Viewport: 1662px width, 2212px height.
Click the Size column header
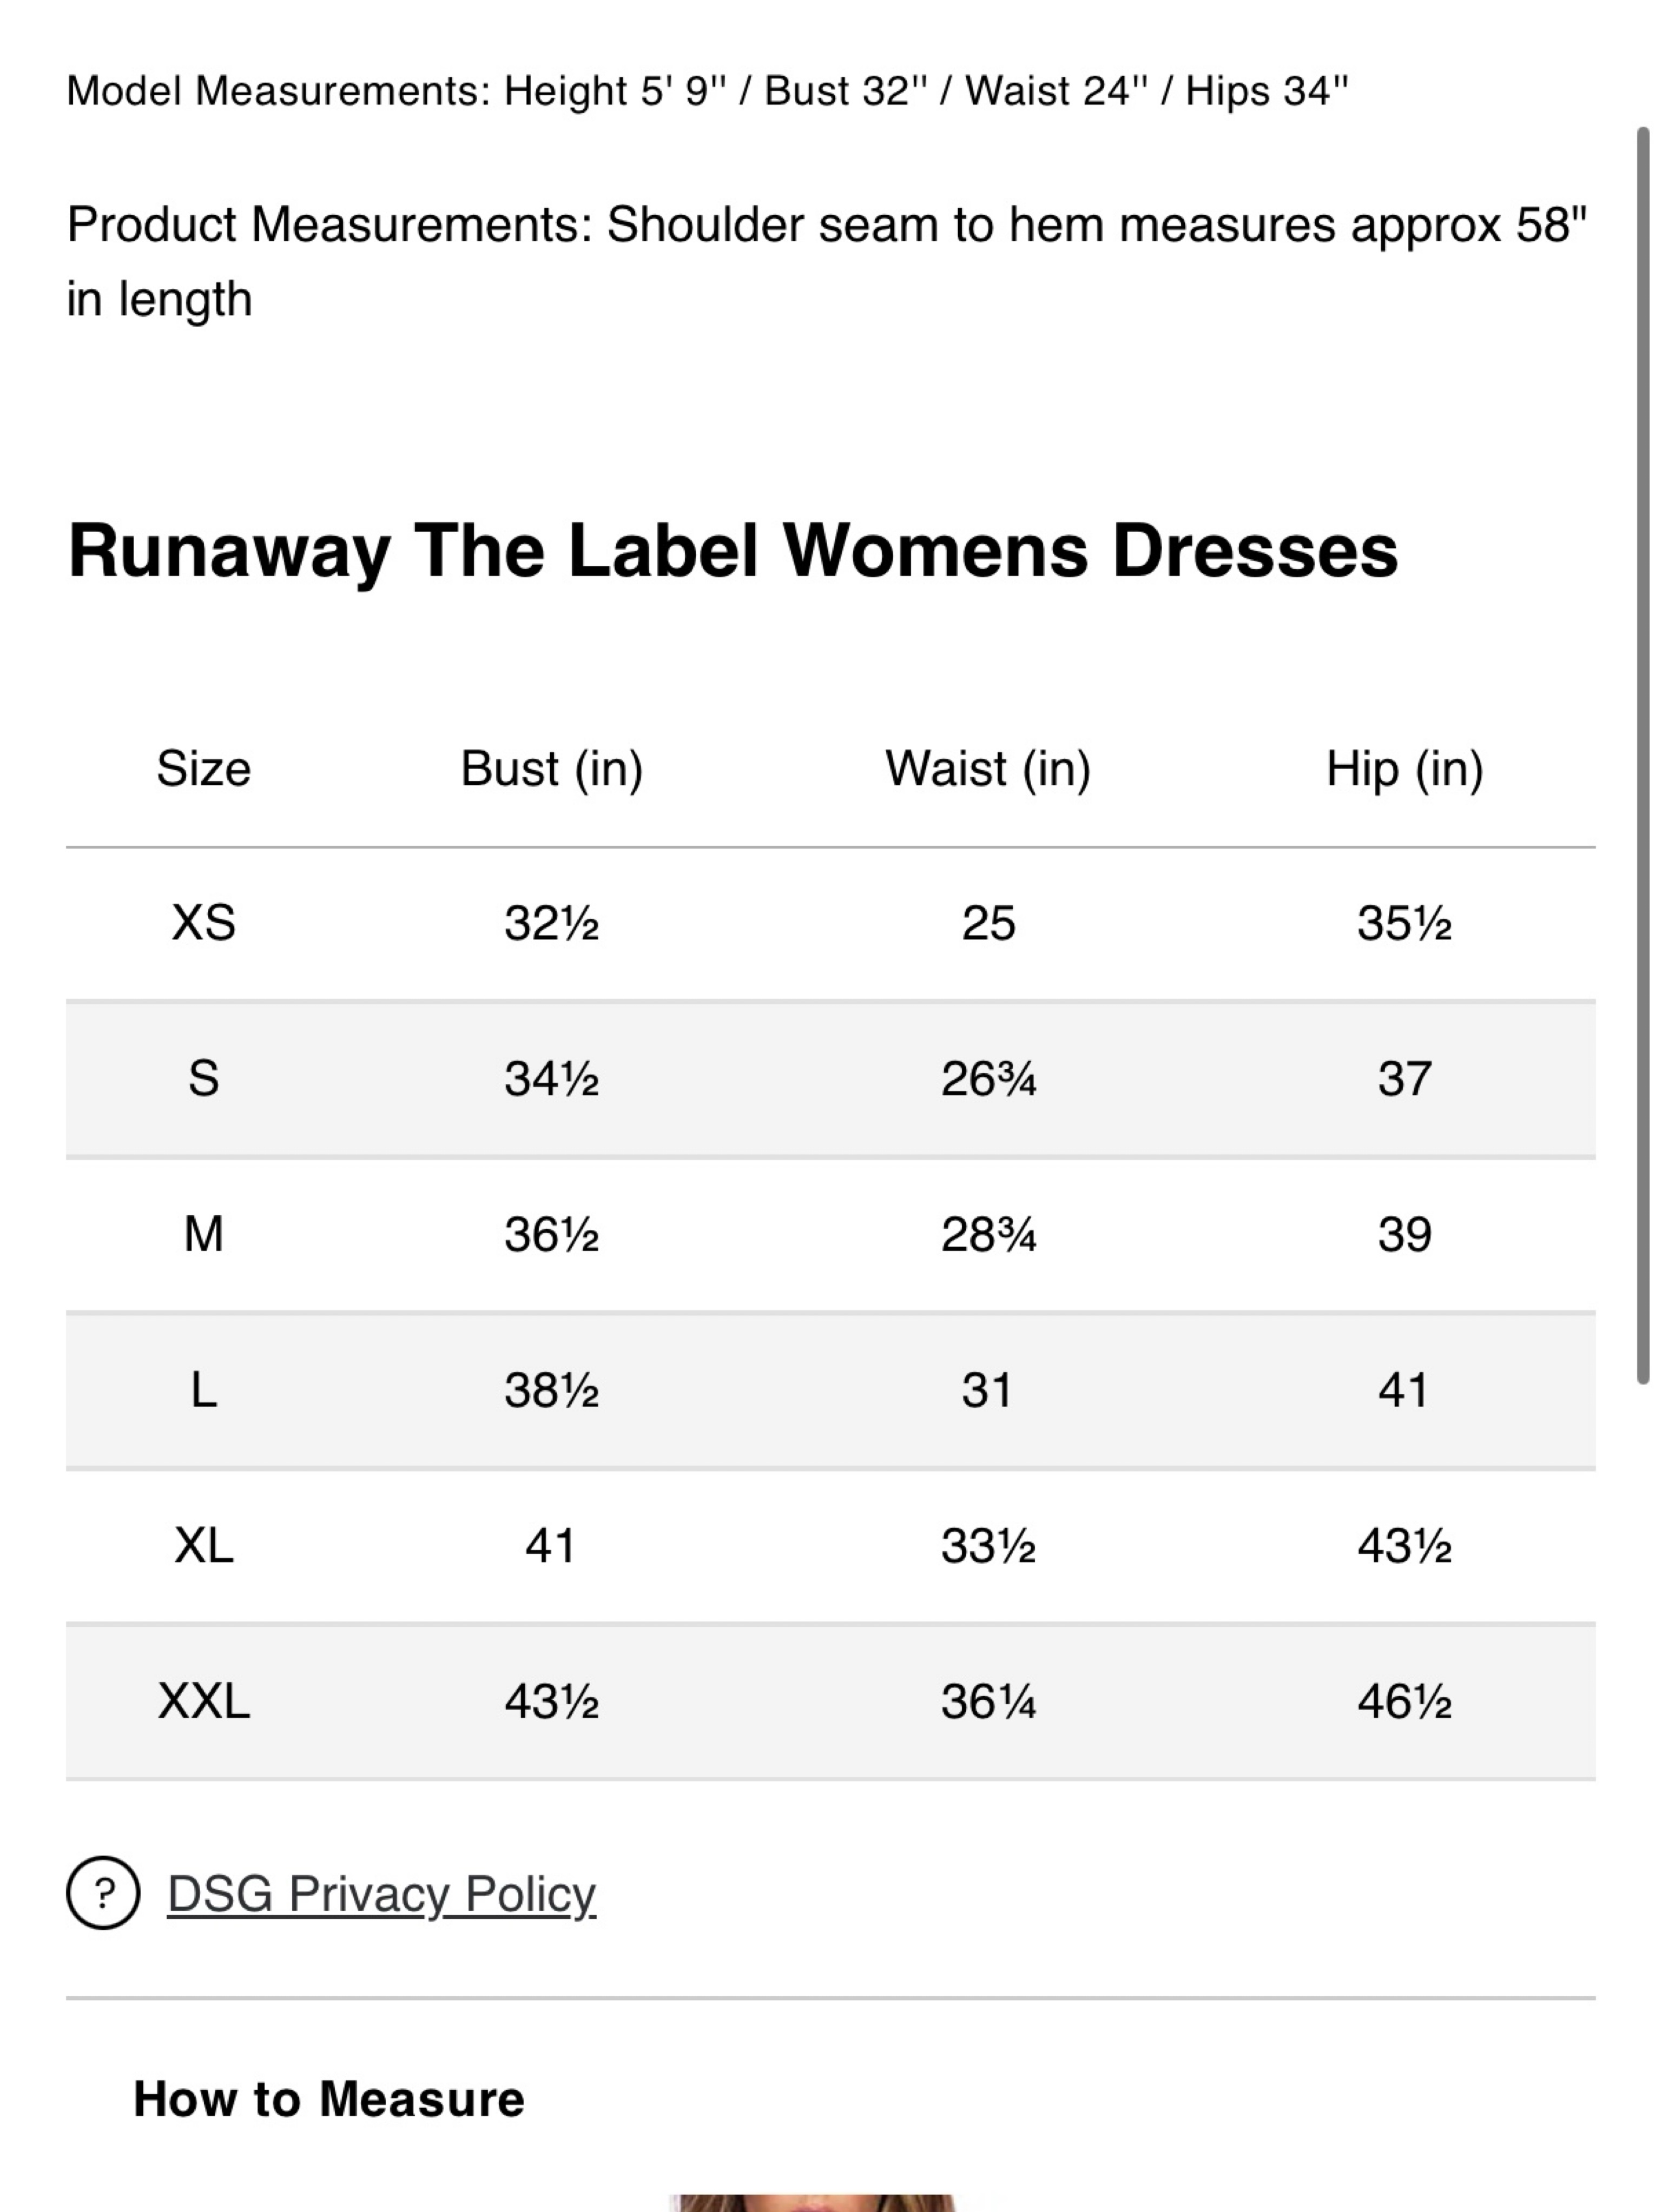click(203, 769)
